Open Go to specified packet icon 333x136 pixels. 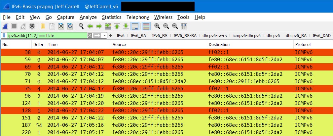pos(108,26)
